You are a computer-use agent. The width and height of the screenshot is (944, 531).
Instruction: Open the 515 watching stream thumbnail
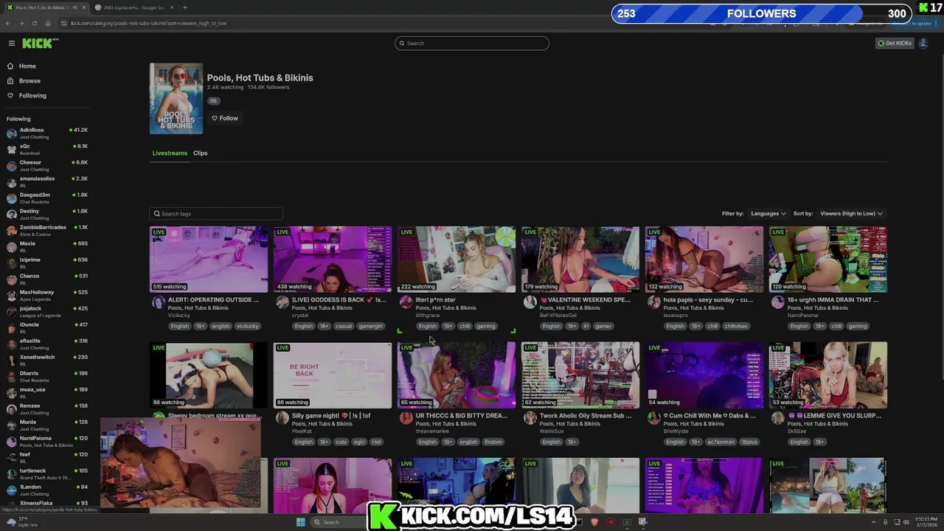click(x=209, y=260)
